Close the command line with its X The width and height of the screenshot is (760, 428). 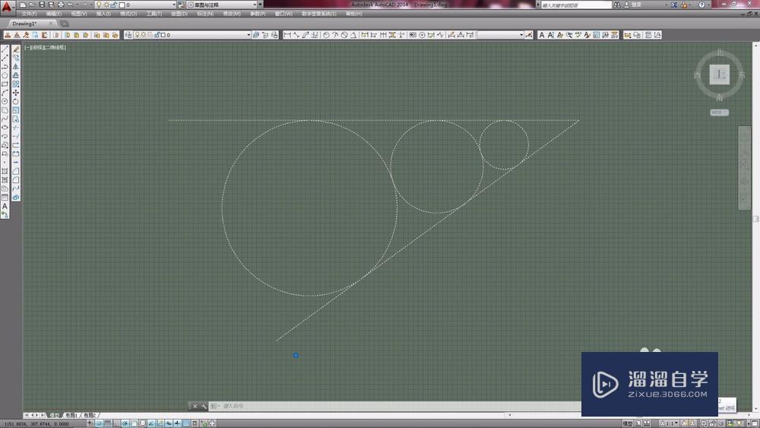pos(195,406)
